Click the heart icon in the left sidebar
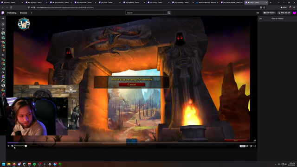The image size is (297, 167). click(3, 29)
